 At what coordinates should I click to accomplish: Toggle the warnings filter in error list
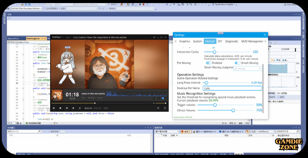[205, 132]
